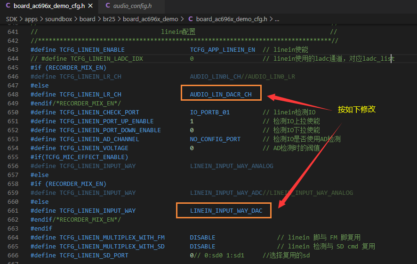Click the breadcrumb ellipsis for symbols
The height and width of the screenshot is (264, 417).
pos(277,19)
